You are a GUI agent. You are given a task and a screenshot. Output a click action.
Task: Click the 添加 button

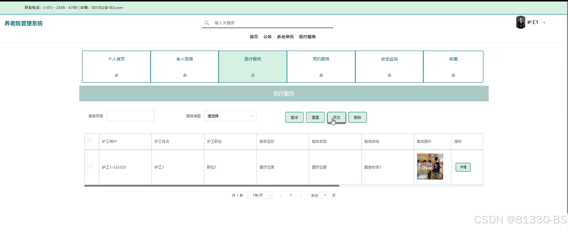(337, 117)
